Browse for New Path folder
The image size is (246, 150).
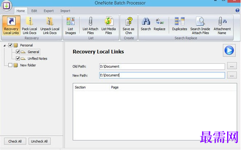pyautogui.click(x=232, y=75)
